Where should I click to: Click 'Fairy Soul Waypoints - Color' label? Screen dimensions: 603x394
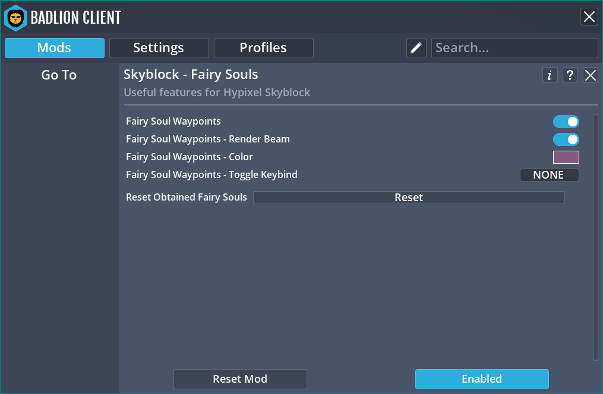189,157
